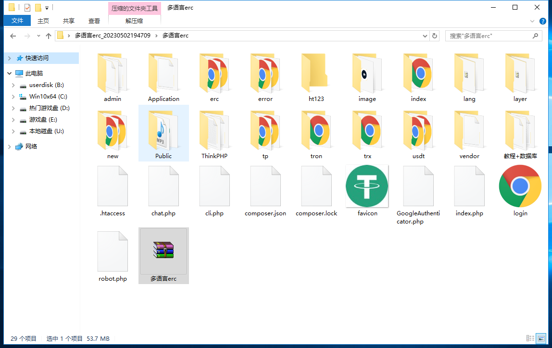This screenshot has width=552, height=348.
Task: Open the 文件 menu
Action: 17,21
